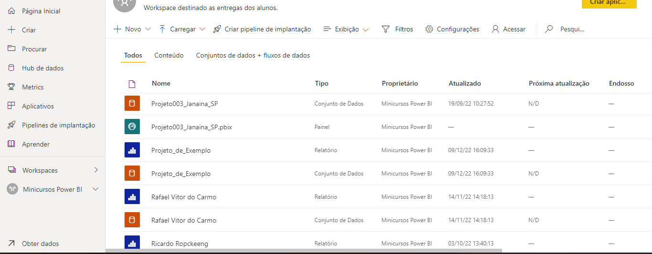
Task: Open the Projeto003_Janaina_SP.pbix item
Action: (x=191, y=127)
